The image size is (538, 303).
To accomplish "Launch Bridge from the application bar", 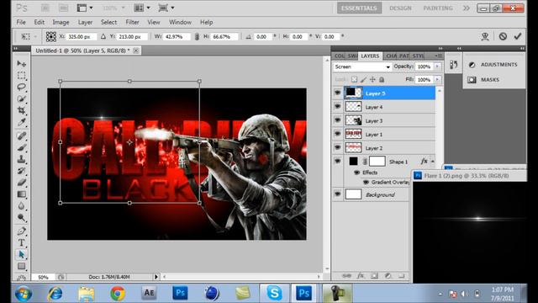I will tap(45, 8).
